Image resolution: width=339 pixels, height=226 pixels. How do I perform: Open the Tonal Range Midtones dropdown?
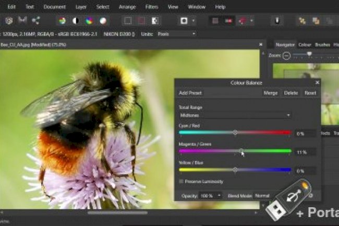[235, 115]
